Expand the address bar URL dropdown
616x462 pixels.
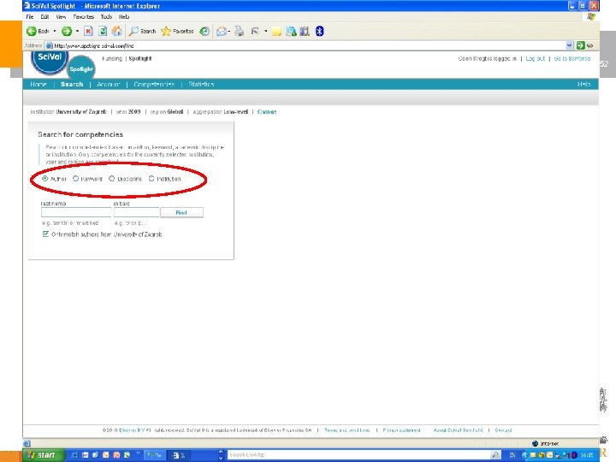click(x=569, y=45)
